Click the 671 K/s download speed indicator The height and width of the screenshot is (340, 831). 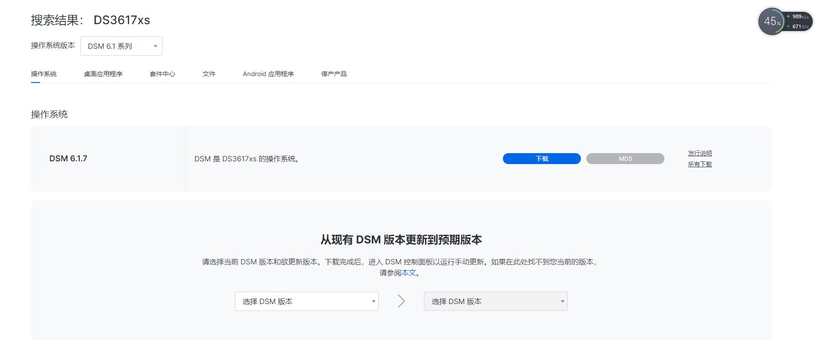(x=798, y=26)
